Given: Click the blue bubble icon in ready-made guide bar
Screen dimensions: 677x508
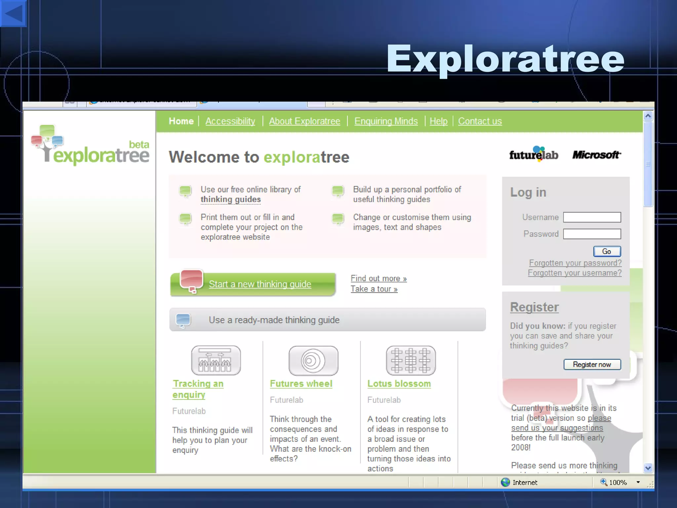Looking at the screenshot, I should click(x=183, y=320).
